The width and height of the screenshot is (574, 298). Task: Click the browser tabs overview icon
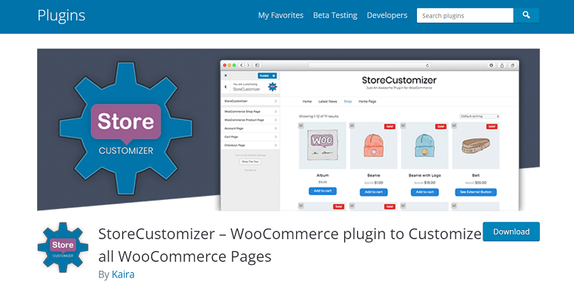click(513, 65)
